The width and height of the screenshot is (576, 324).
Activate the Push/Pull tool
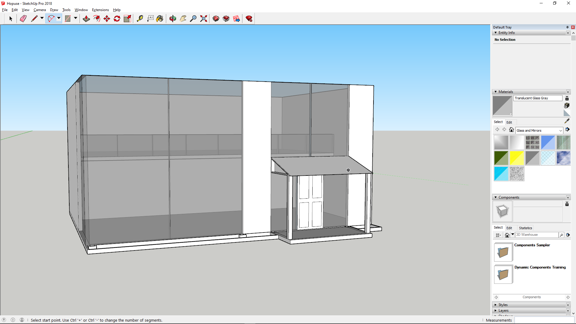pyautogui.click(x=86, y=19)
